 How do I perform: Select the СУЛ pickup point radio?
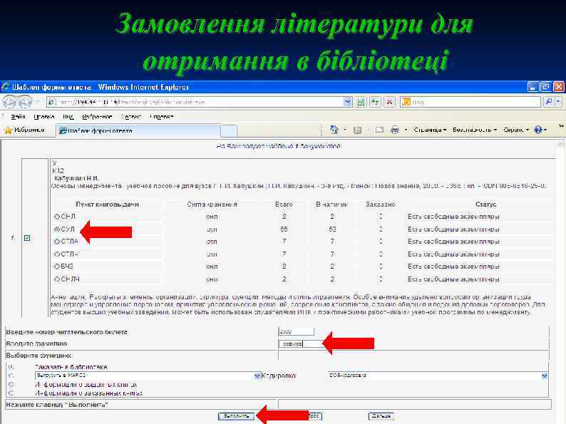57,229
